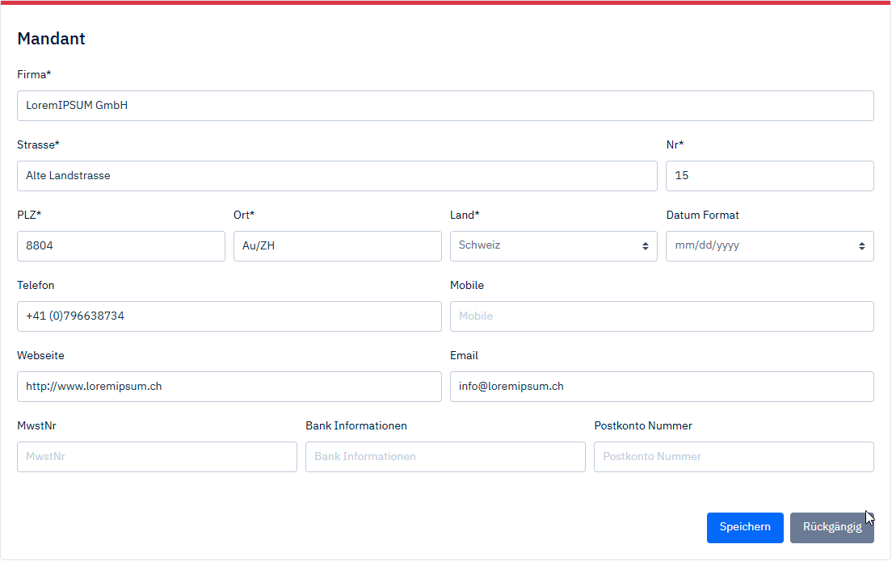Focus the Firma input field
This screenshot has width=892, height=561.
point(444,106)
